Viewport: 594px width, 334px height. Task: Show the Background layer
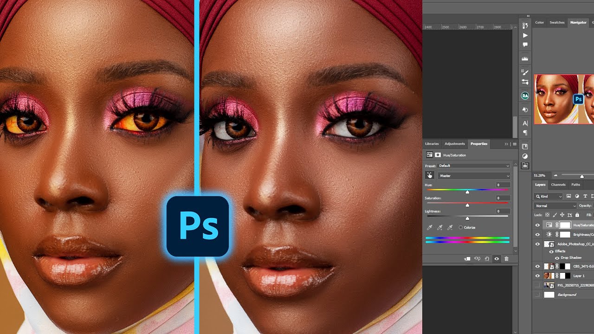(x=537, y=295)
